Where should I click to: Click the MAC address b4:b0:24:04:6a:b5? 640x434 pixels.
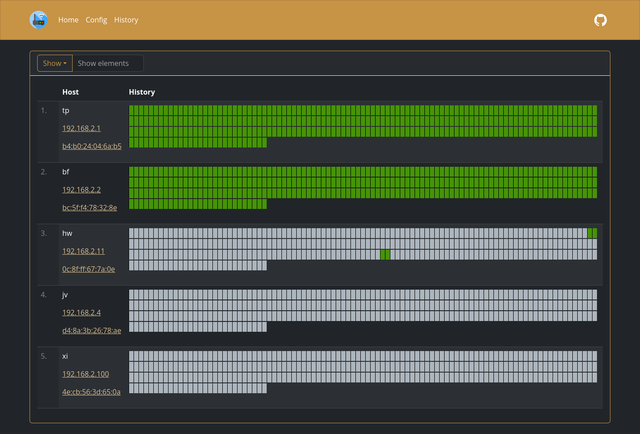[92, 146]
